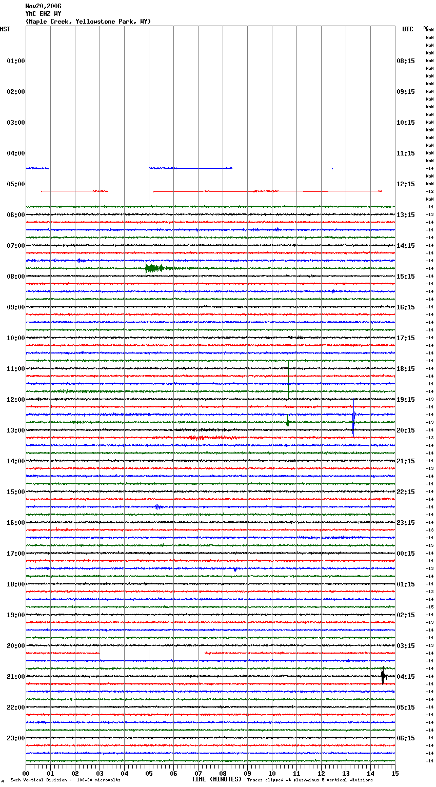Select the 13:00 MST row label

(x=16, y=430)
